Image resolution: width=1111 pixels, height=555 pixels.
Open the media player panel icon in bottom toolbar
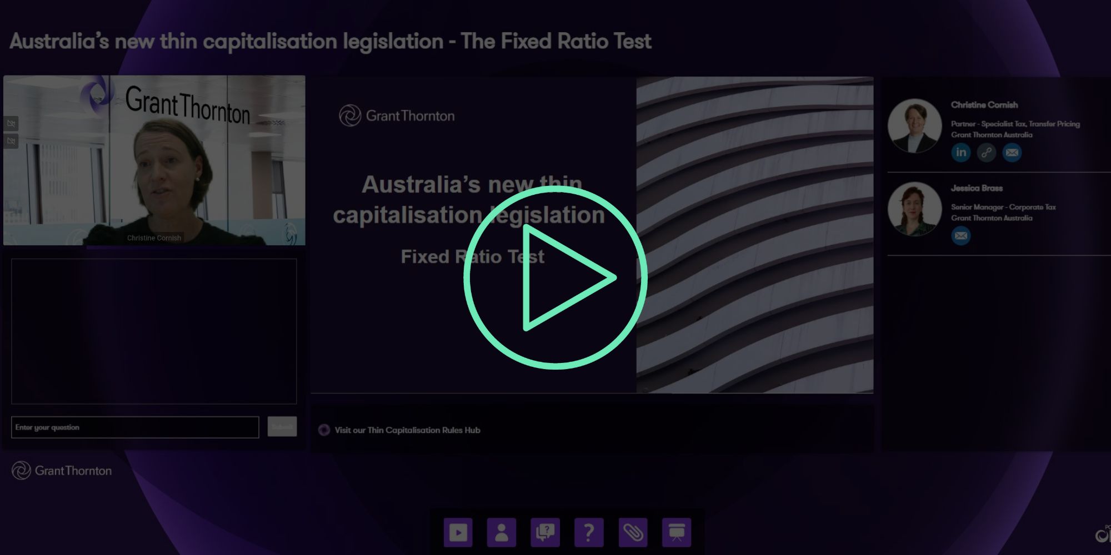tap(458, 533)
